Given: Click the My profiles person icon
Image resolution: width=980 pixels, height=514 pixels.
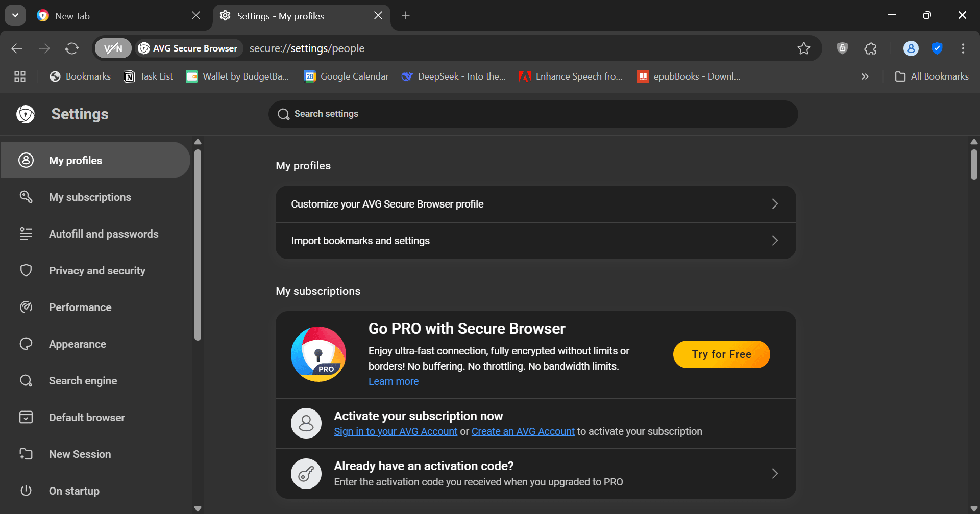Looking at the screenshot, I should (x=26, y=160).
